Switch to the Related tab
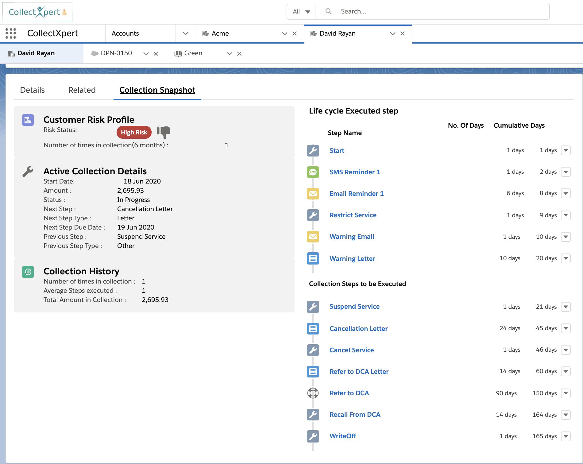 [x=82, y=90]
